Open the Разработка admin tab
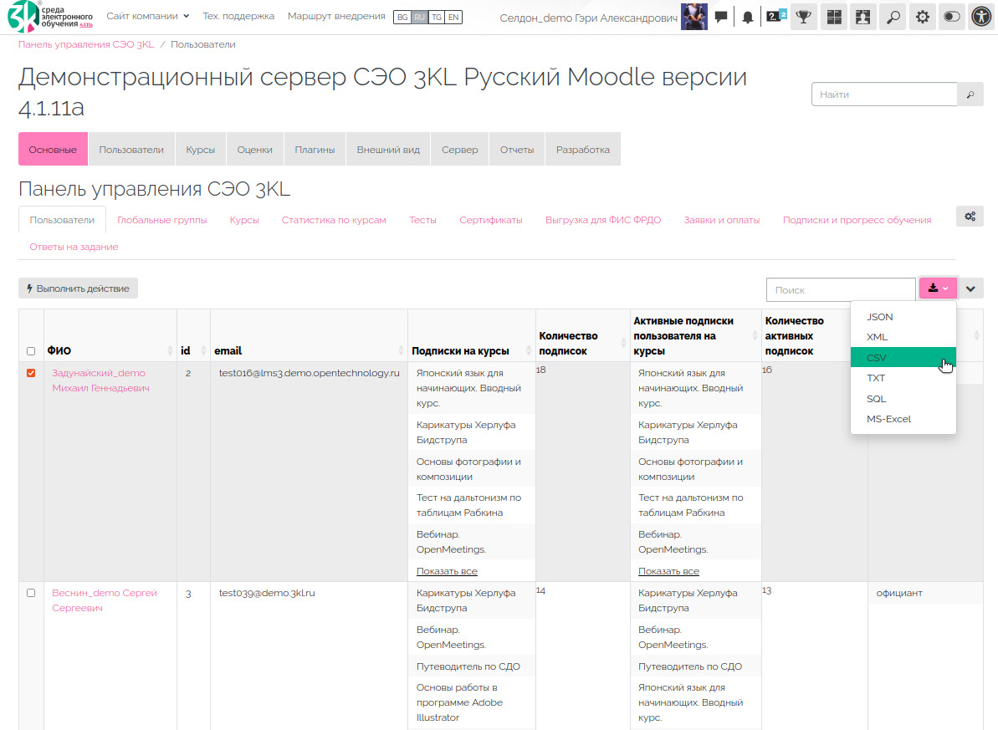 coord(583,150)
